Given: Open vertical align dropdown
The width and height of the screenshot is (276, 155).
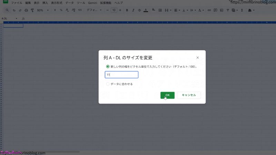Looking at the screenshot, I should pyautogui.click(x=185, y=10).
